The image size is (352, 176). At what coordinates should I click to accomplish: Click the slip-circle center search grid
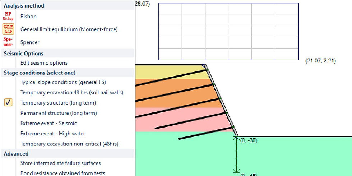pos(228,32)
